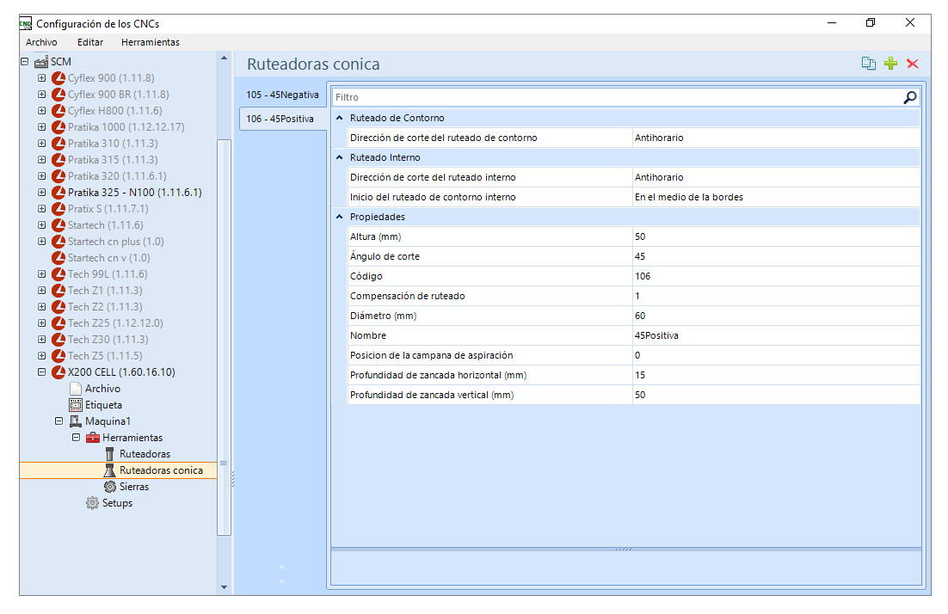Viewport: 948px width, 614px height.
Task: Open the Archivo menu
Action: coord(41,42)
